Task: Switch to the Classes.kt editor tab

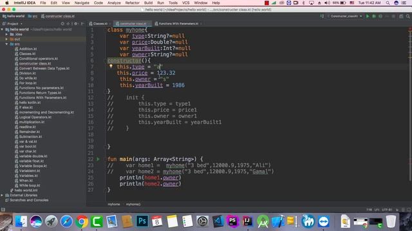Action: click(x=100, y=24)
